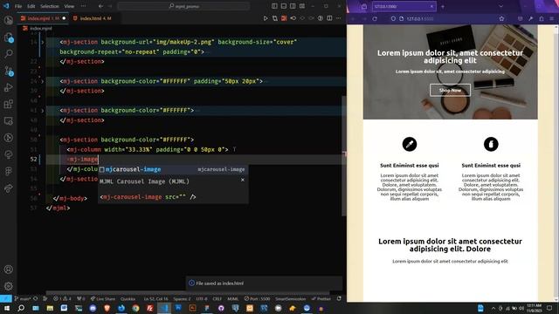The width and height of the screenshot is (559, 314).
Task: Click the bottle circle icon in browser preview
Action: [x=491, y=144]
